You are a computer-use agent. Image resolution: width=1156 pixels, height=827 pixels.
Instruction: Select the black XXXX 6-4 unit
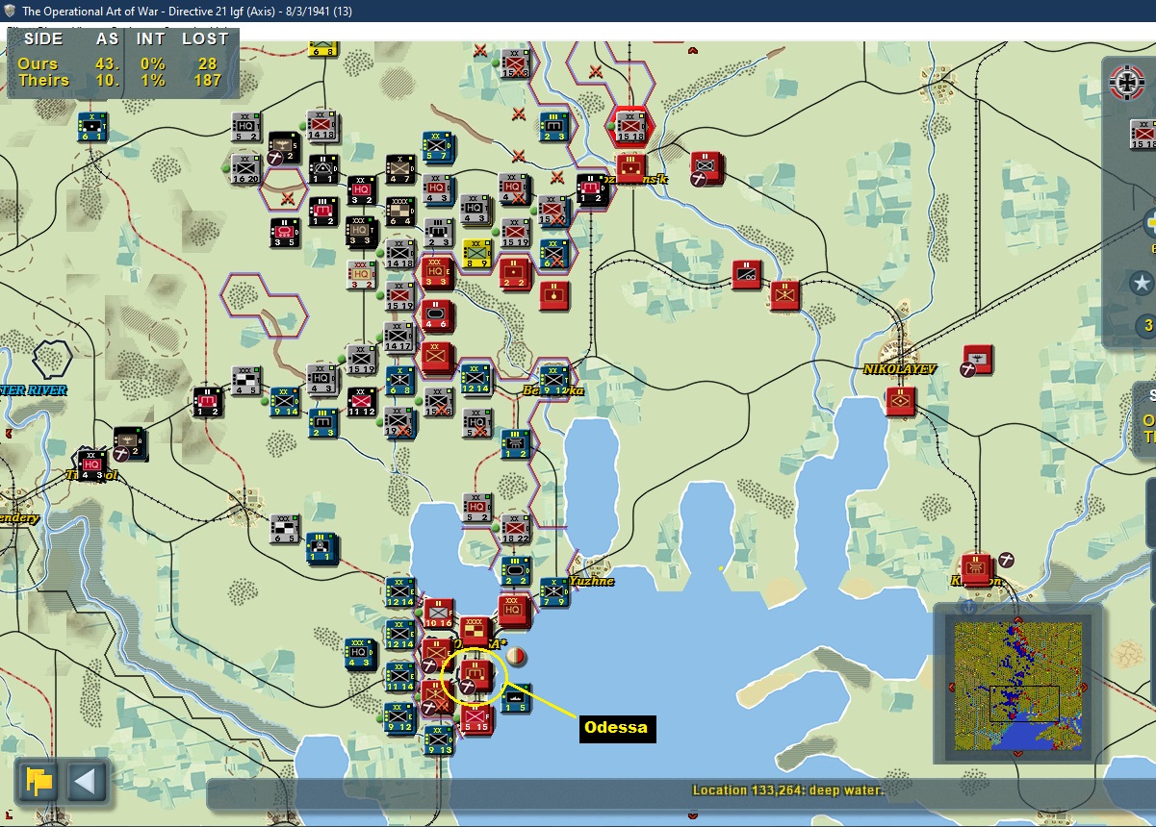400,211
